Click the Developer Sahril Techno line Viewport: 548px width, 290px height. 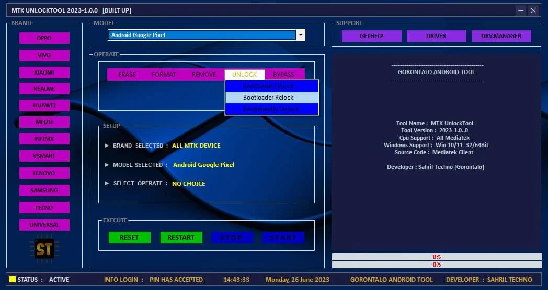coord(436,167)
